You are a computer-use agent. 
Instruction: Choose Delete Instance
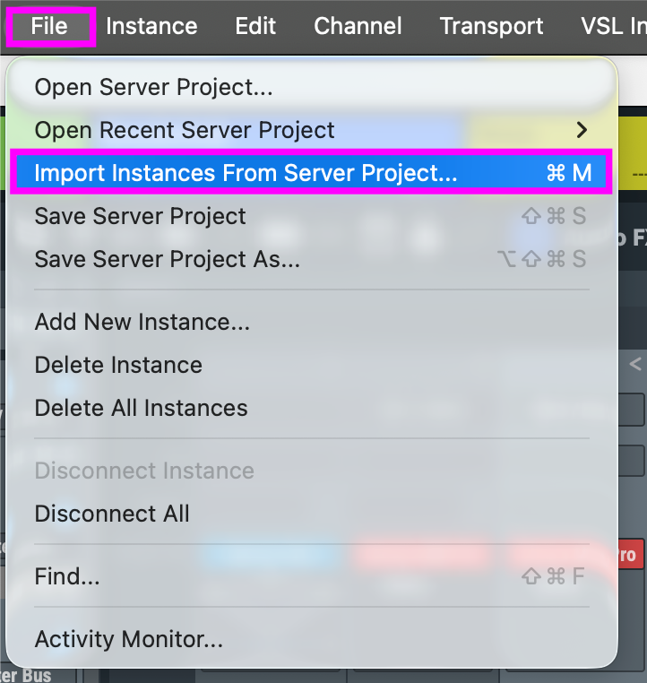pyautogui.click(x=118, y=365)
